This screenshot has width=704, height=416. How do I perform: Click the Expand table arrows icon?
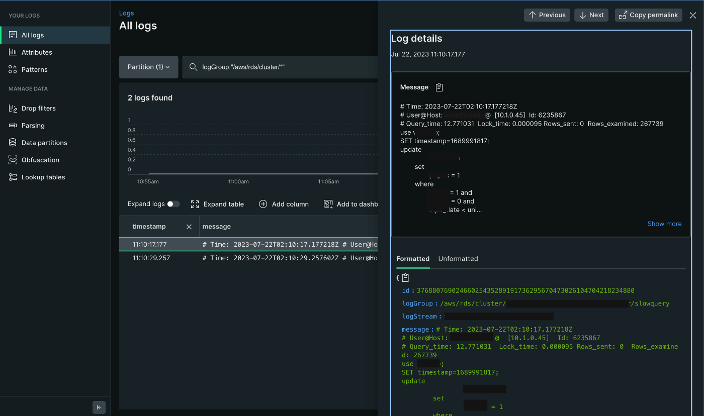click(x=195, y=204)
